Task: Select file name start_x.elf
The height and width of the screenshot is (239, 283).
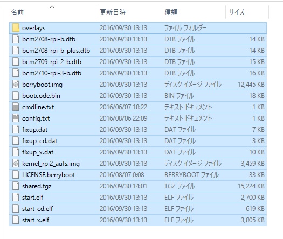Action: point(36,220)
